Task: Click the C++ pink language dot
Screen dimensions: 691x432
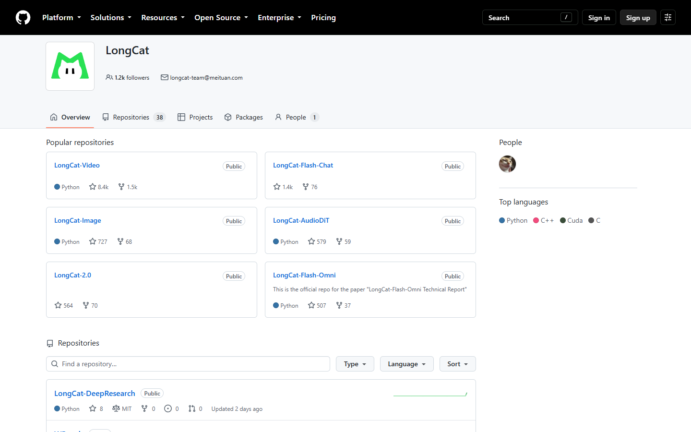Action: click(x=536, y=220)
